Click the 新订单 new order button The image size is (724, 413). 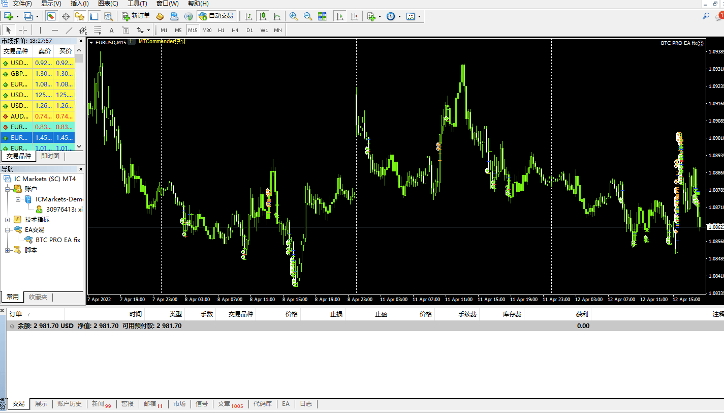136,16
